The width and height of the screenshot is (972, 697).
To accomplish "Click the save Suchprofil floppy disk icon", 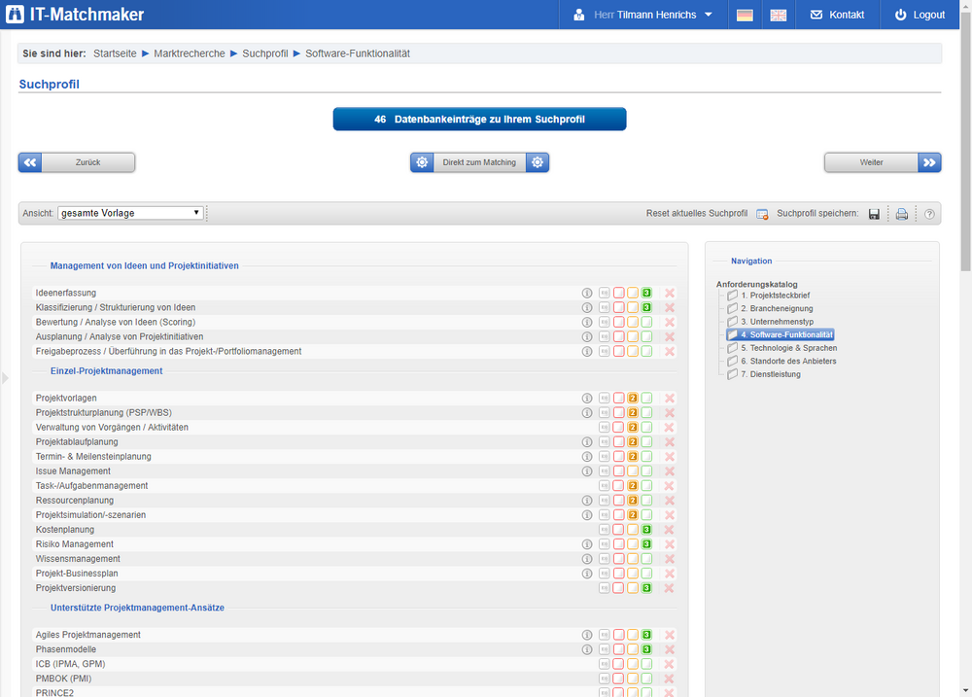I will 874,214.
